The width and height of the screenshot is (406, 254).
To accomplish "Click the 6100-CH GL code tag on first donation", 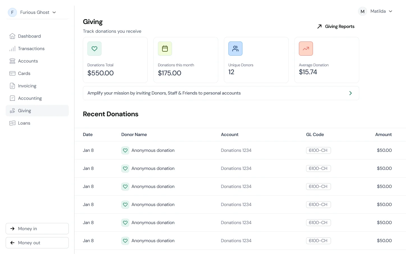I will [x=318, y=150].
